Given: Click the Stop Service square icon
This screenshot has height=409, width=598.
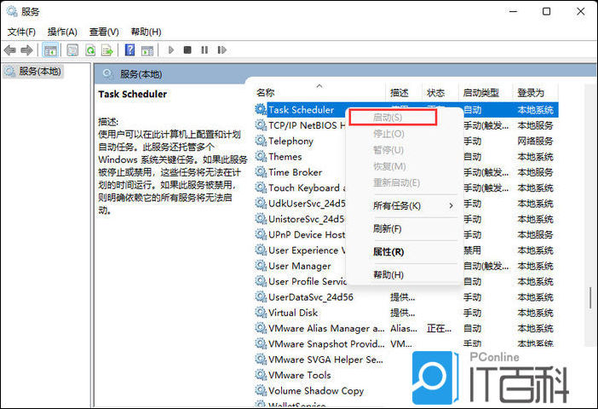Looking at the screenshot, I should coord(187,50).
